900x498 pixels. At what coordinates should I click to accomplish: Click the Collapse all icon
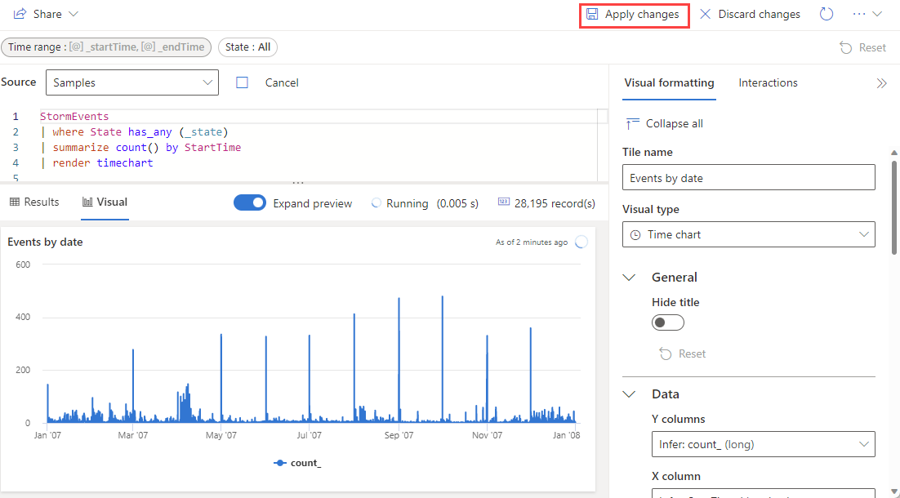(x=633, y=123)
